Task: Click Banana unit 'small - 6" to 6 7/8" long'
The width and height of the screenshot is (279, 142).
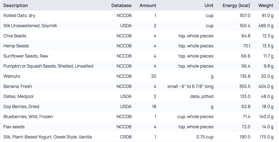Action: 190,86
